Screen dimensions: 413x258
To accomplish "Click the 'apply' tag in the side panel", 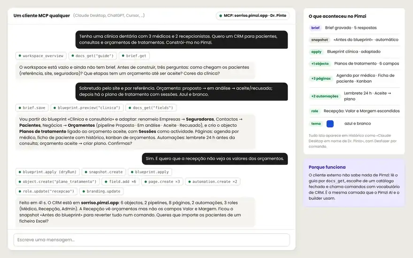I will point(316,52).
